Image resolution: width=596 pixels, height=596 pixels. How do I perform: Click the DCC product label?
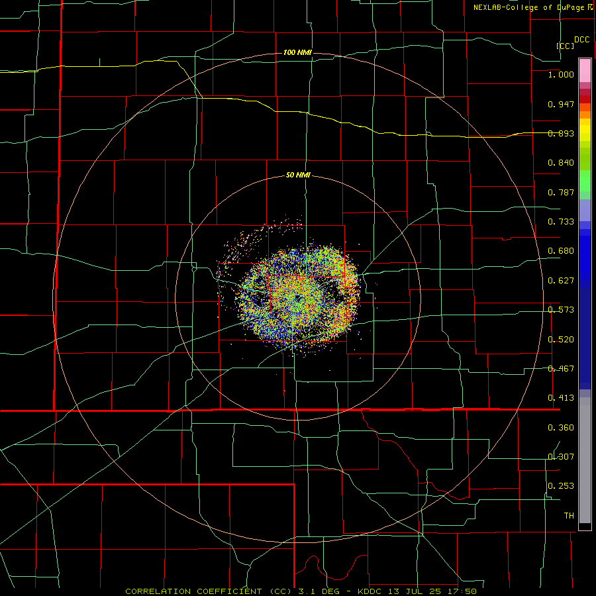click(582, 40)
